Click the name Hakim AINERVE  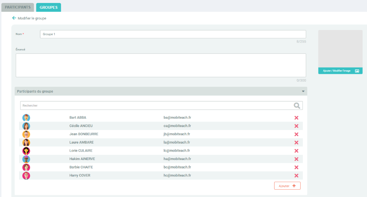pos(82,159)
